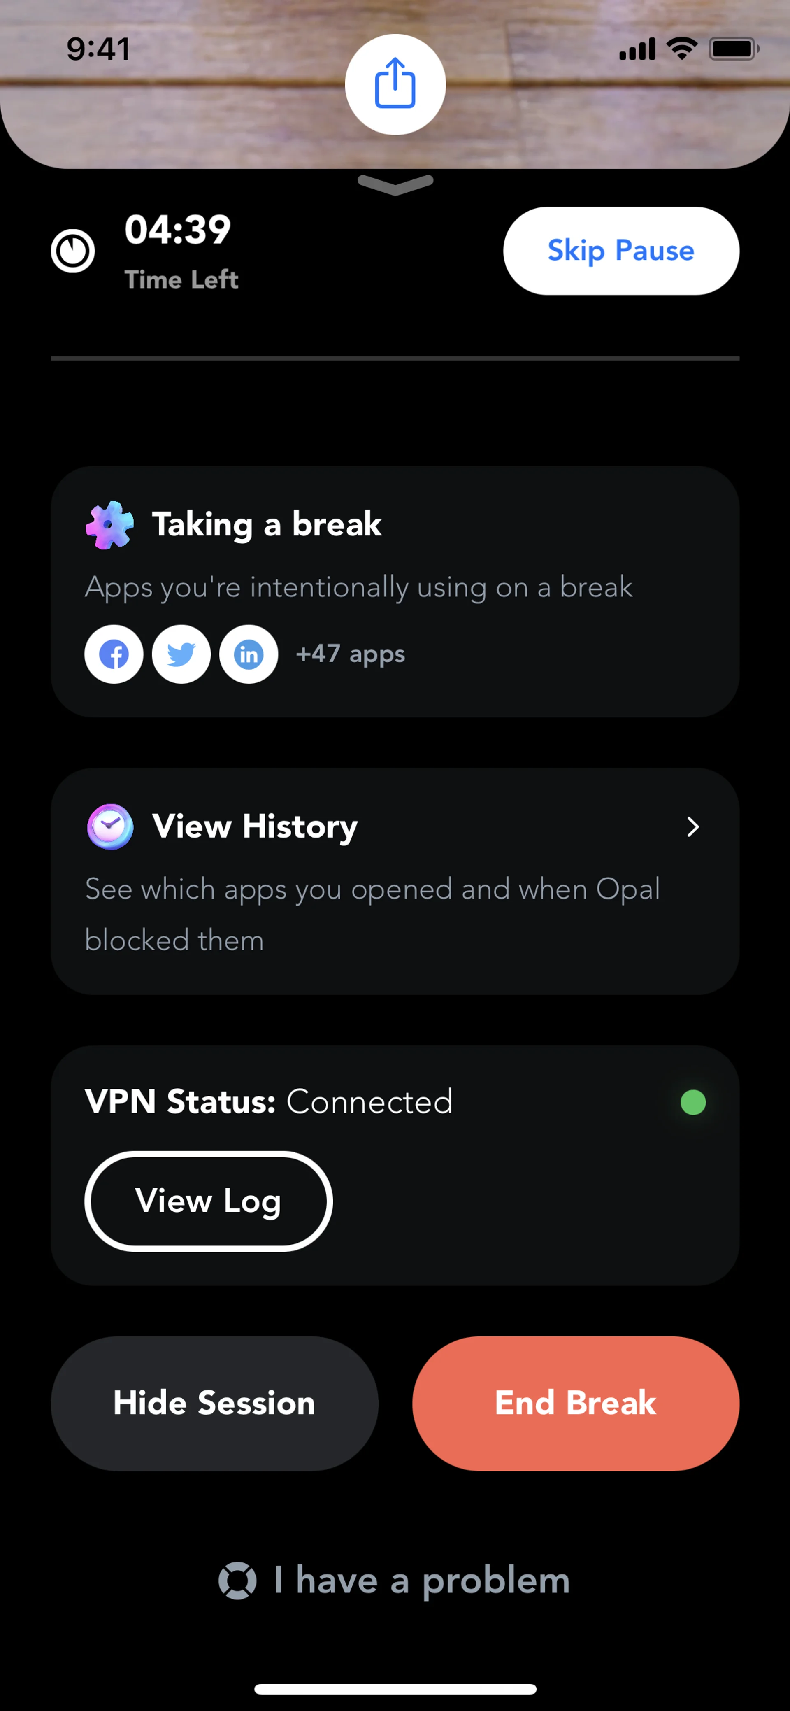The height and width of the screenshot is (1711, 790).
Task: Tap the timer clock icon
Action: tap(73, 251)
